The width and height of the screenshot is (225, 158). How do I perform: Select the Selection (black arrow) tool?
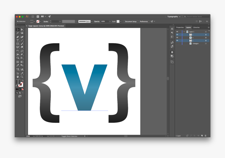click(18, 30)
